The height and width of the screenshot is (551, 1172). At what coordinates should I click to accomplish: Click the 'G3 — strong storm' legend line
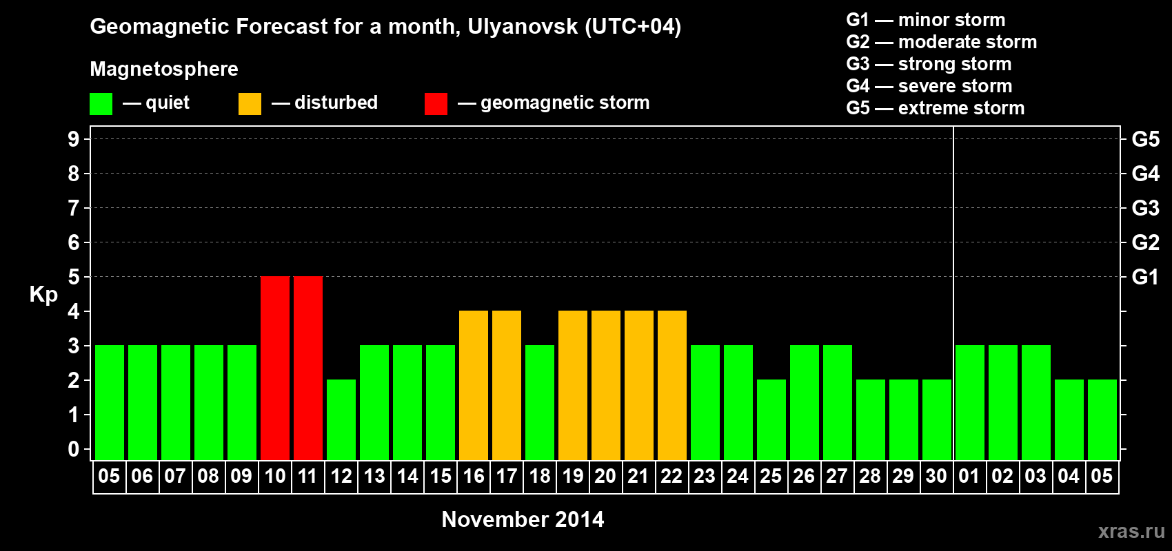tap(929, 64)
